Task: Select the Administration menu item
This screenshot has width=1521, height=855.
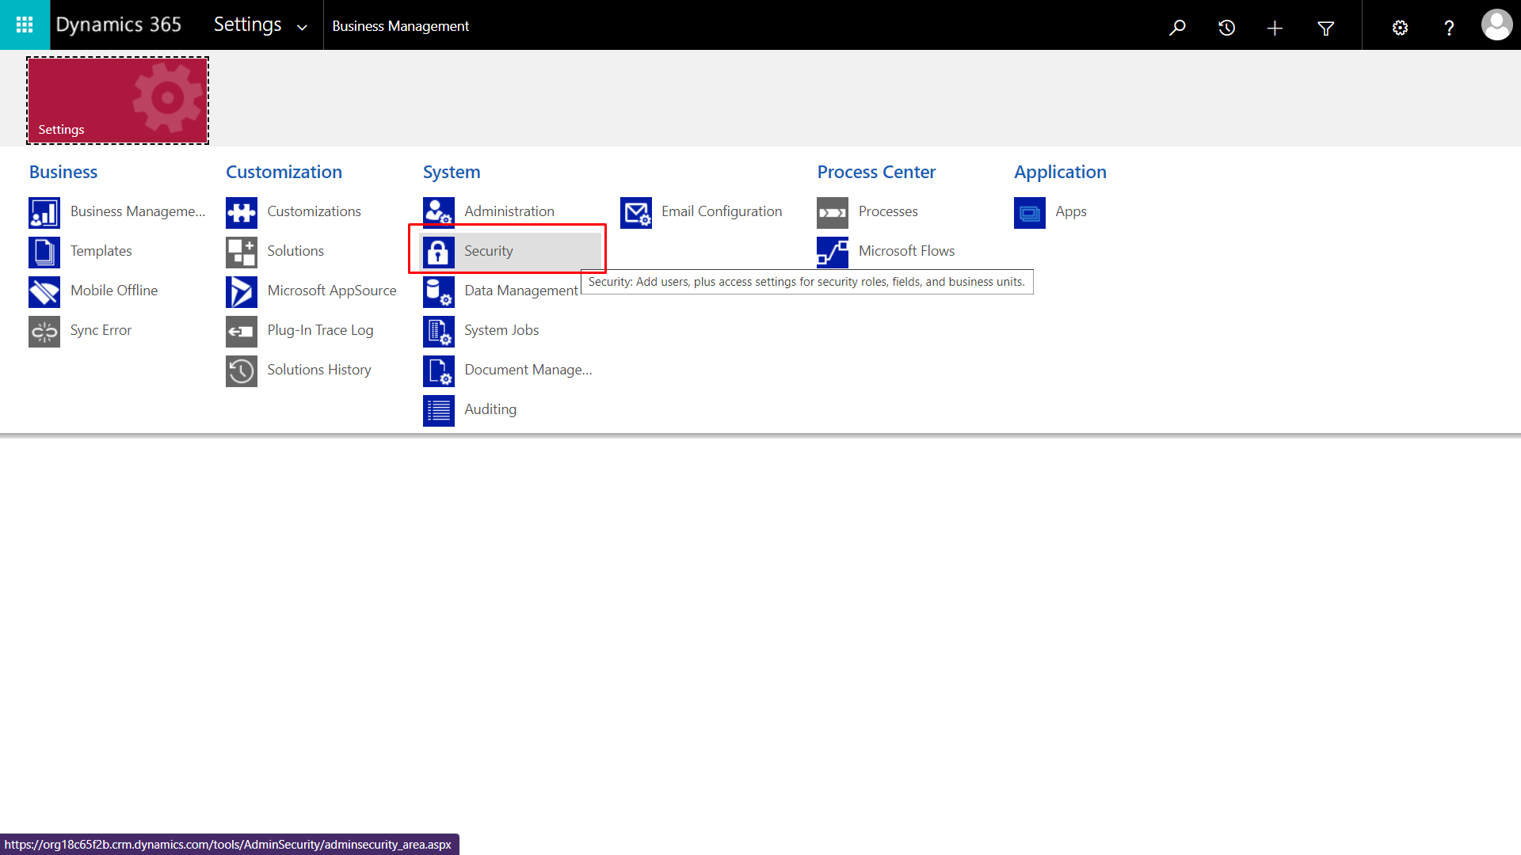Action: 509,211
